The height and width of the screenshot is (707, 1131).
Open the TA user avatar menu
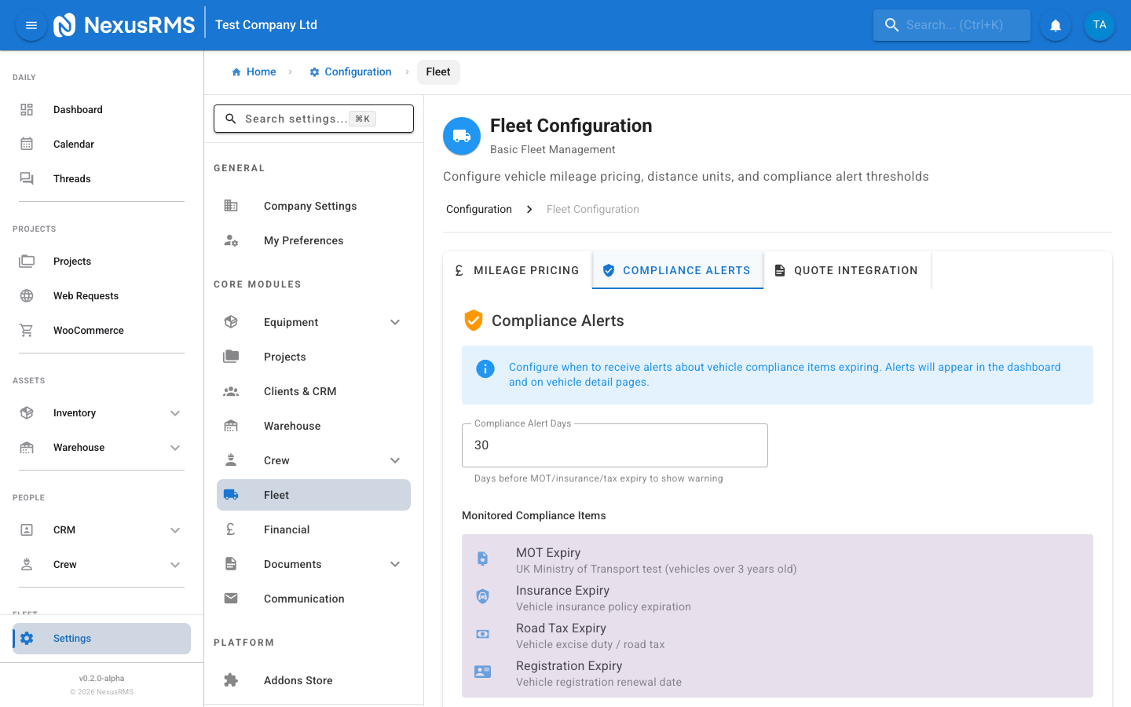click(x=1099, y=25)
